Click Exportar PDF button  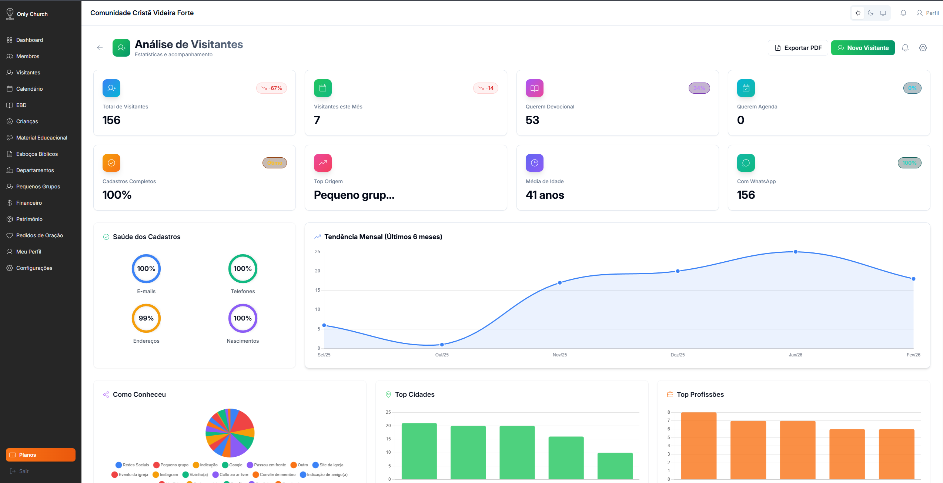click(798, 48)
